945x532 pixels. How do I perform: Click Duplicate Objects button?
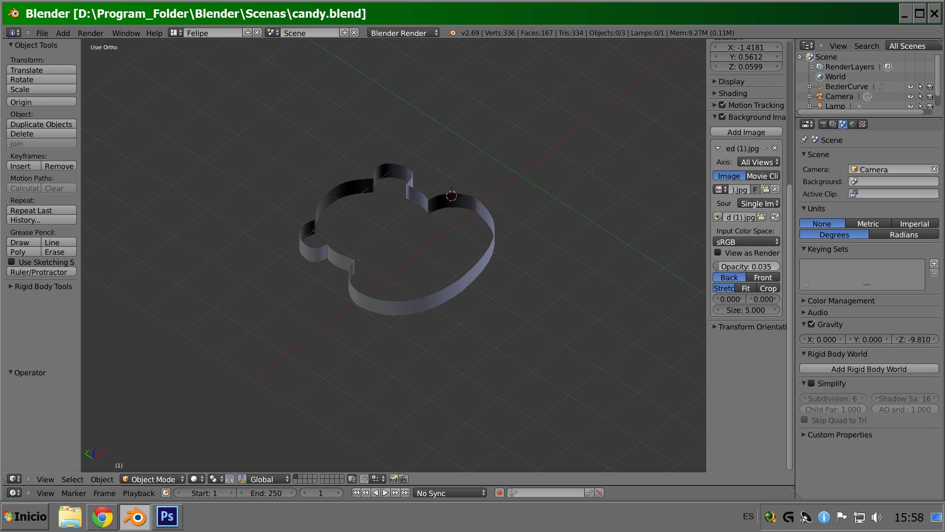[41, 124]
